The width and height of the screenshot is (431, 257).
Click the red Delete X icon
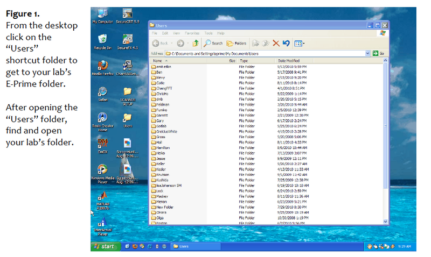tap(276, 44)
